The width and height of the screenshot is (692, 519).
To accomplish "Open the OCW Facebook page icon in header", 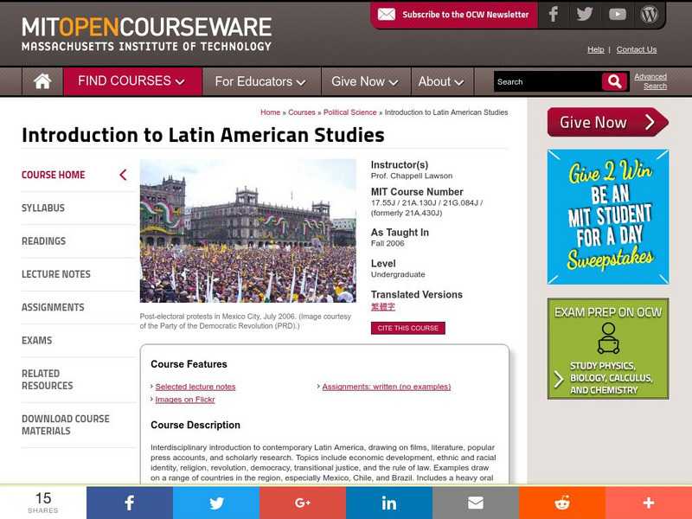I will click(553, 14).
